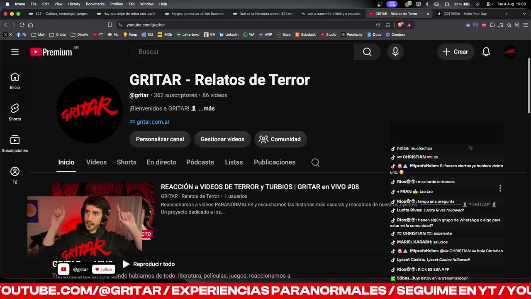The image size is (531, 299).
Task: Open Brave Rewards triangle icon
Action: coord(409,25)
